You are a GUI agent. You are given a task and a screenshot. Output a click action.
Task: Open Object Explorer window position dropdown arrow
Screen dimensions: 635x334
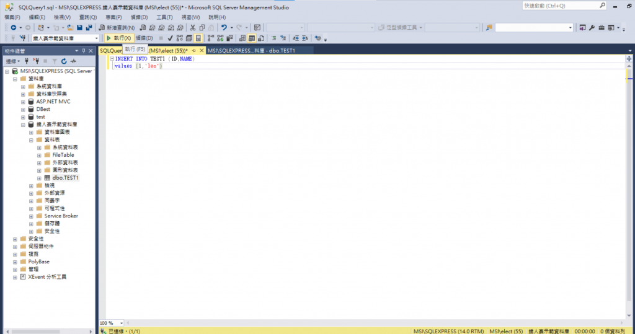click(76, 51)
